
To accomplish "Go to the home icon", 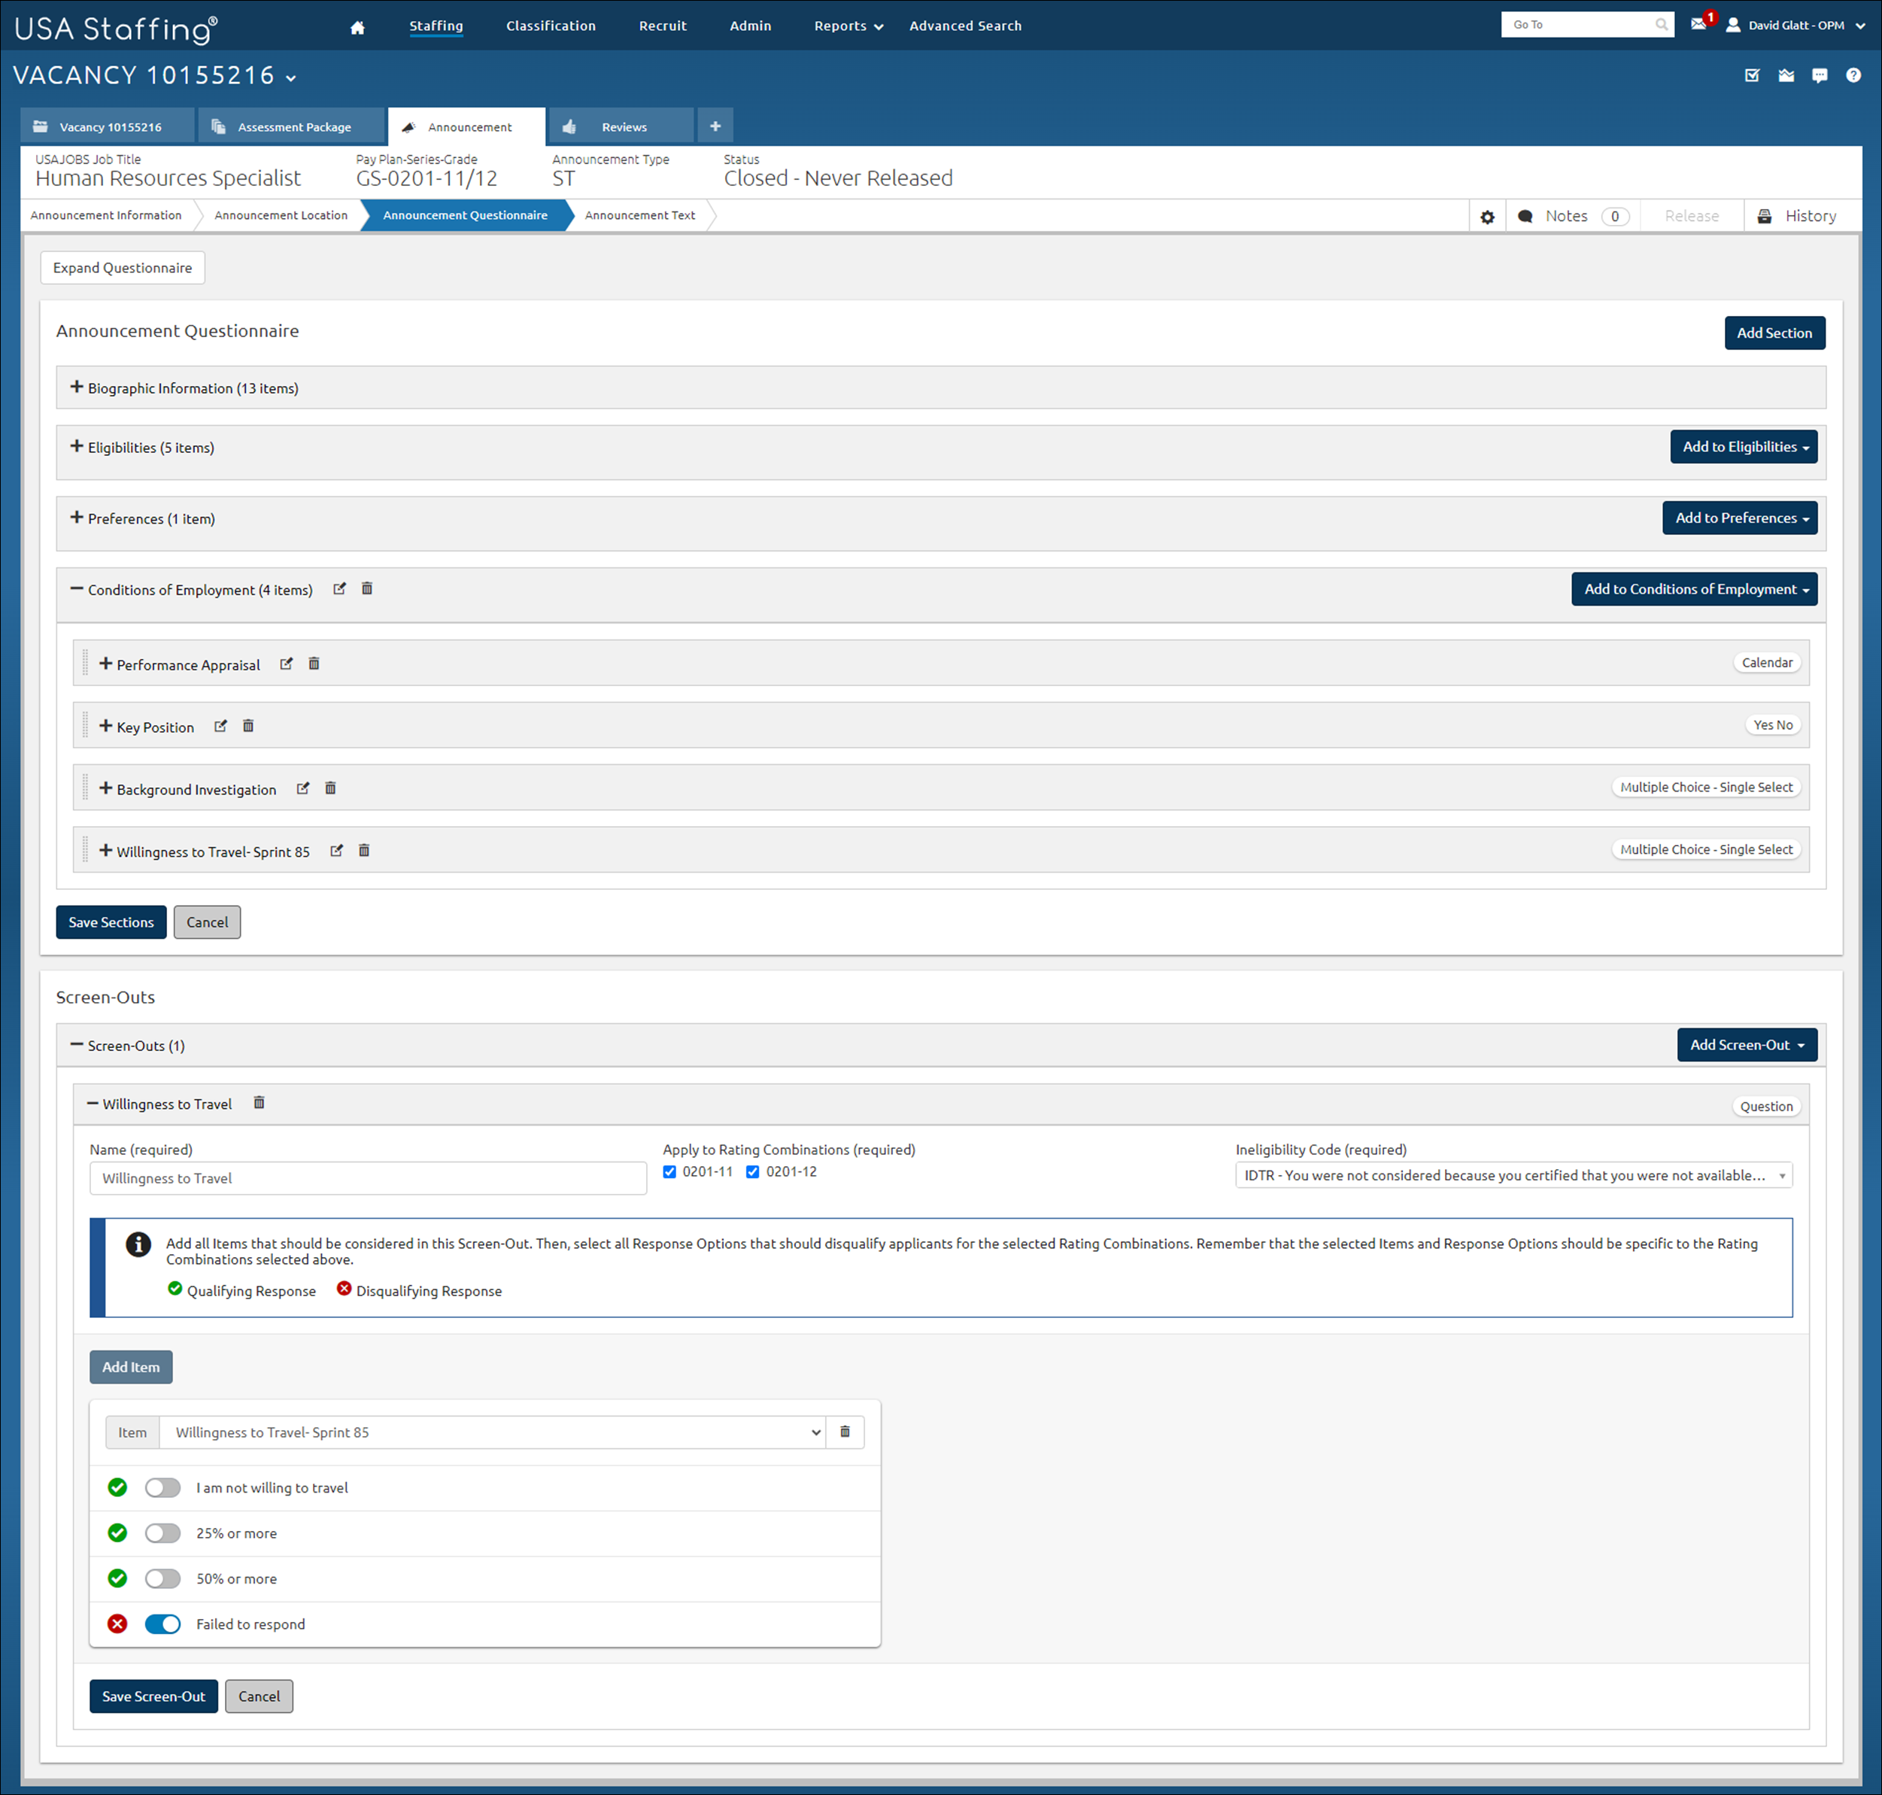I will [357, 27].
